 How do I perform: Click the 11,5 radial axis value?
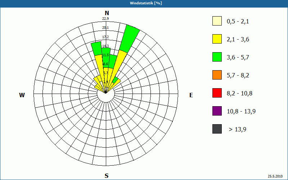105,55
